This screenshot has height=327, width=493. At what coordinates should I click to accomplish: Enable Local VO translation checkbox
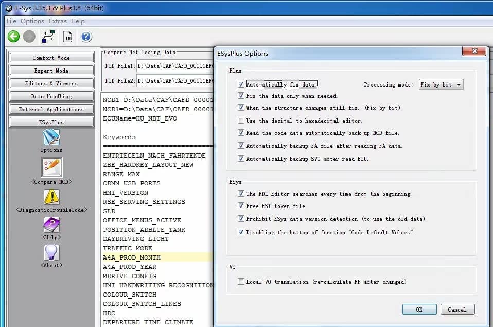(241, 281)
